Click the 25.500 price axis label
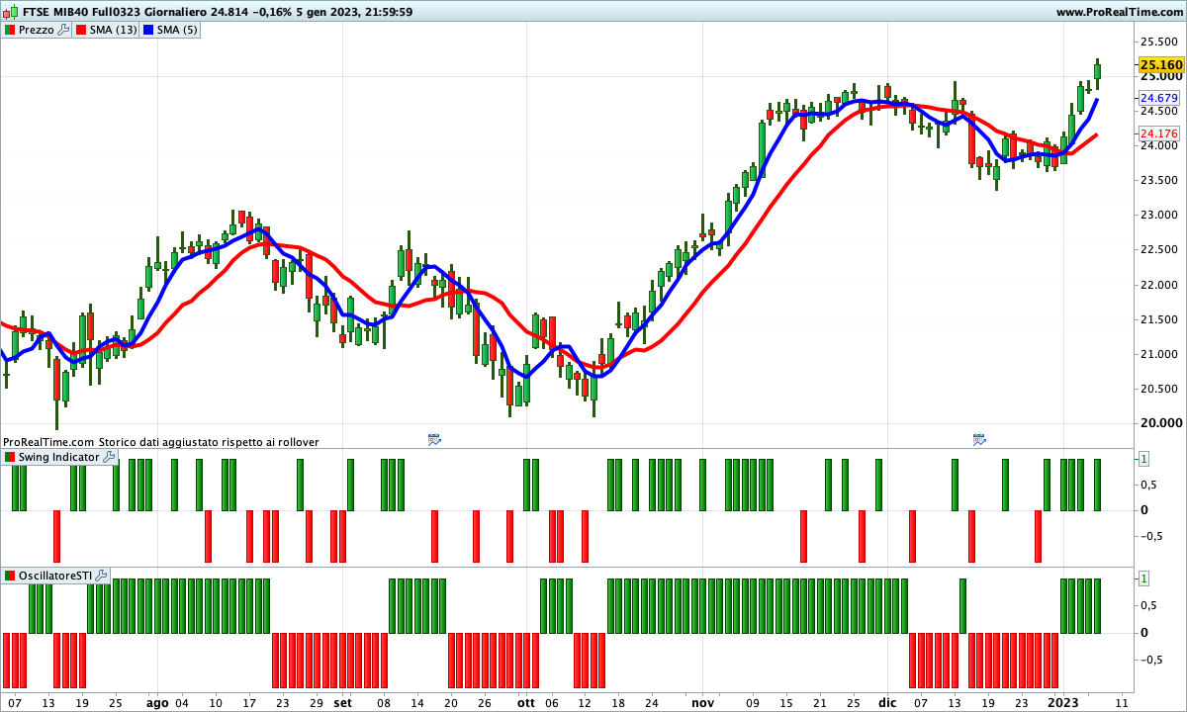 click(1161, 42)
